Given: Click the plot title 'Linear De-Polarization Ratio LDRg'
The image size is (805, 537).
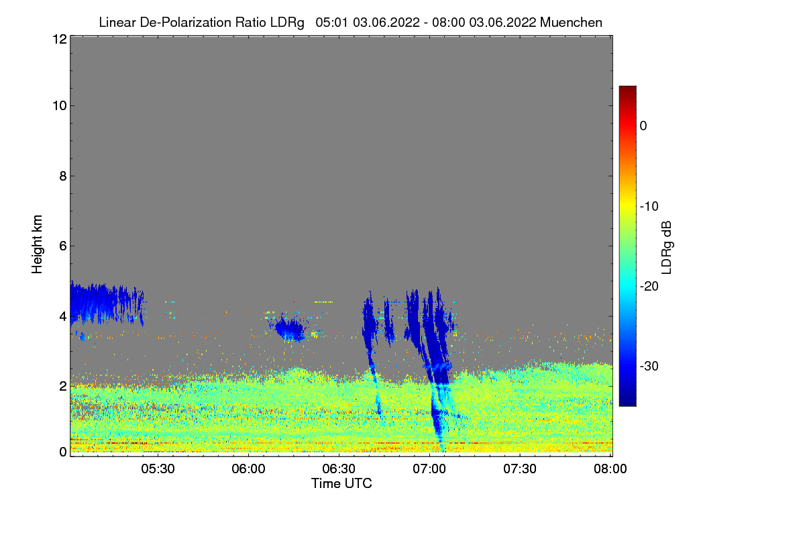Looking at the screenshot, I should (201, 22).
